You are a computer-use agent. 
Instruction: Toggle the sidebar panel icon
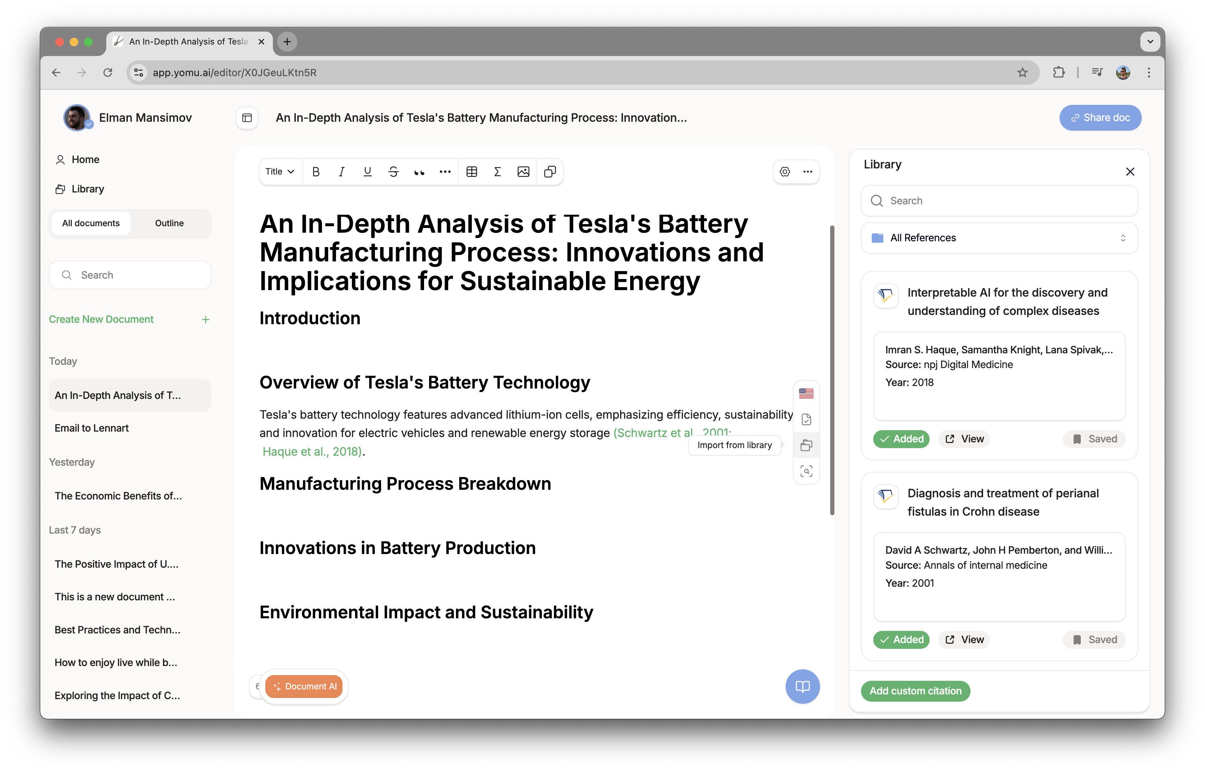point(247,118)
